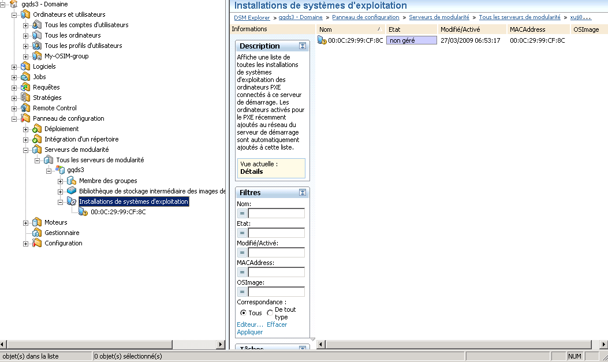Toggle the MACAddress filter operator button
The height and width of the screenshot is (362, 608).
click(242, 272)
